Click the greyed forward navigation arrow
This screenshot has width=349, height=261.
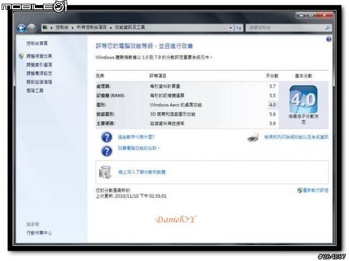(x=32, y=28)
